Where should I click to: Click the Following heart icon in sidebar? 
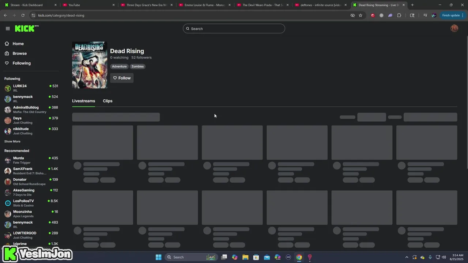[x=7, y=63]
